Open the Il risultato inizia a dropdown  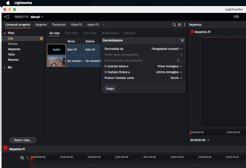[x=170, y=66]
